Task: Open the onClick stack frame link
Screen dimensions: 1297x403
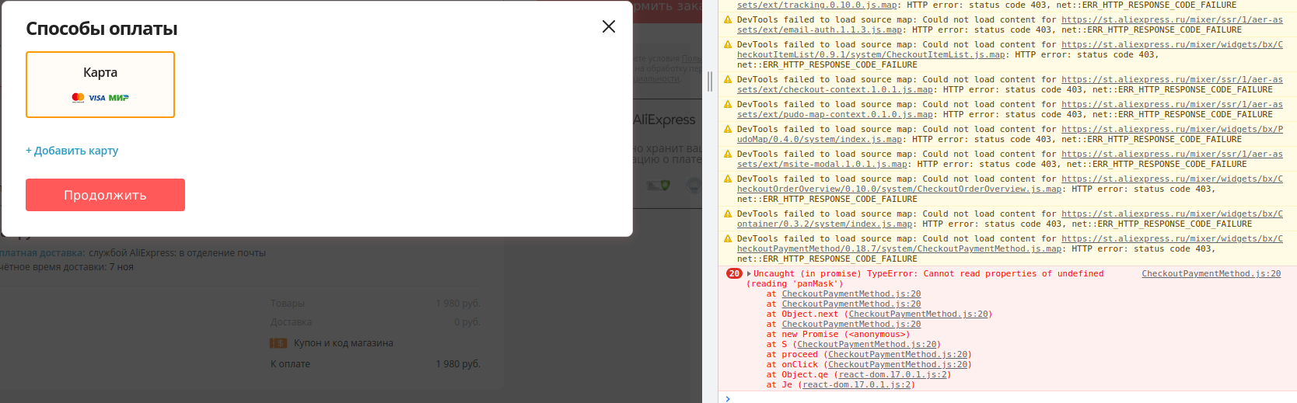Action: (898, 365)
